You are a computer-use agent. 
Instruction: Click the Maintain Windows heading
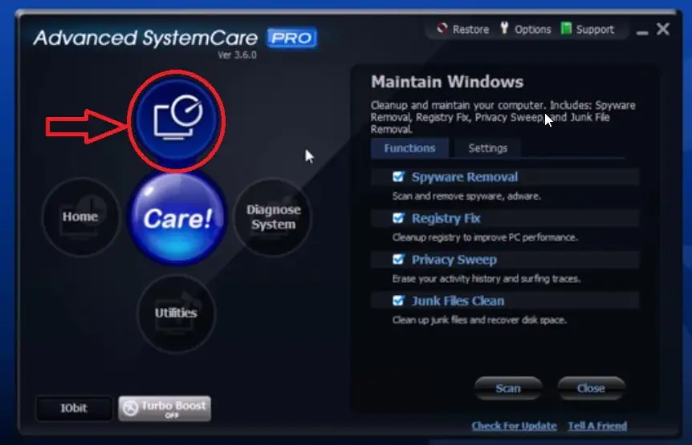[447, 82]
